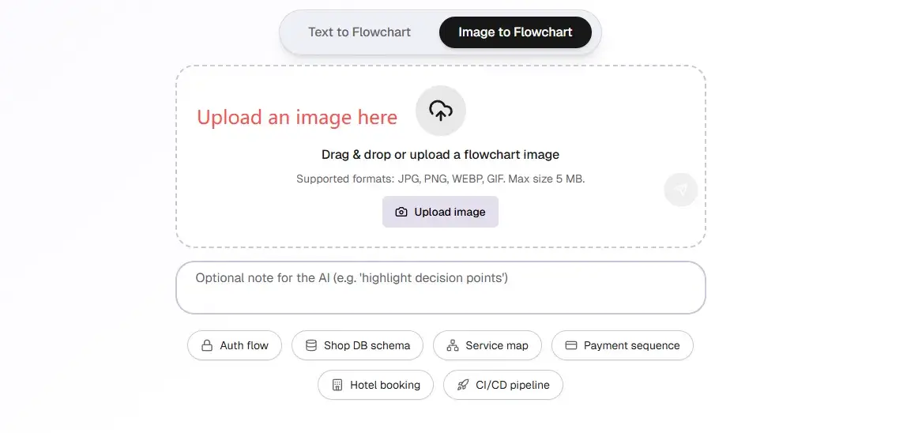907x433 pixels.
Task: Select the Image to Flowchart tab
Action: [515, 32]
